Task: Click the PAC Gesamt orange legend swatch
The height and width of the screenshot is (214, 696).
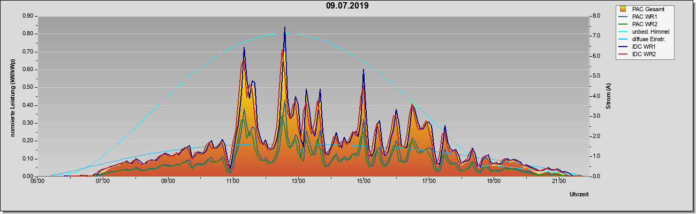Action: 623,9
